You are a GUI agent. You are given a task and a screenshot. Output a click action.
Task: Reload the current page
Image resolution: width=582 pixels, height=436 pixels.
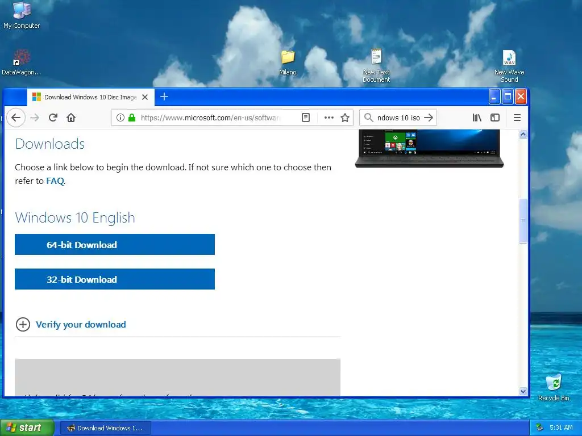(53, 118)
